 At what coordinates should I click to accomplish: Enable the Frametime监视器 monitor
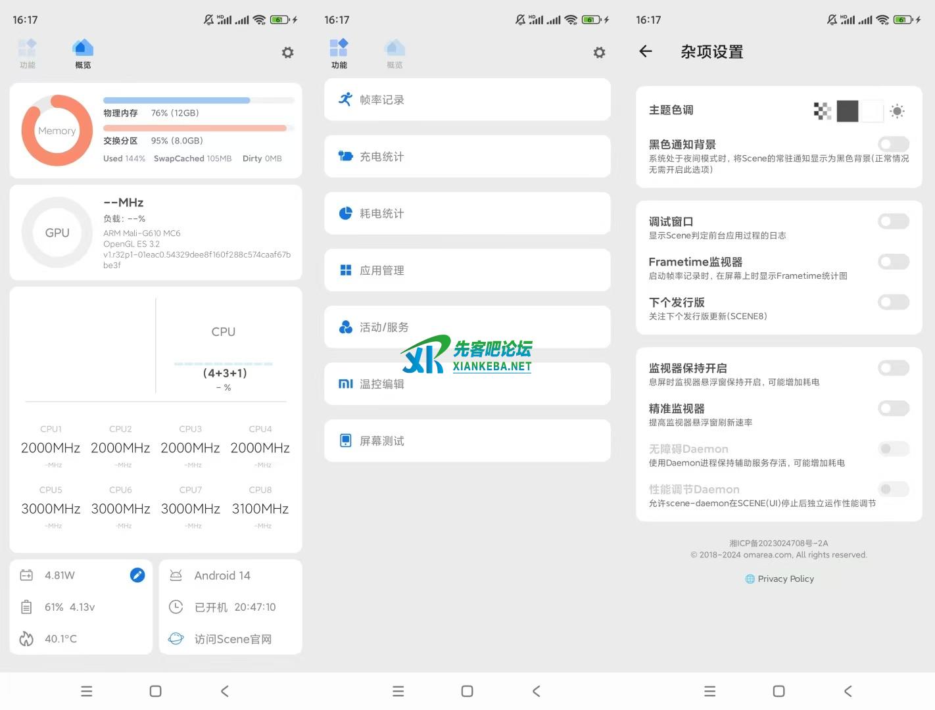(x=893, y=262)
